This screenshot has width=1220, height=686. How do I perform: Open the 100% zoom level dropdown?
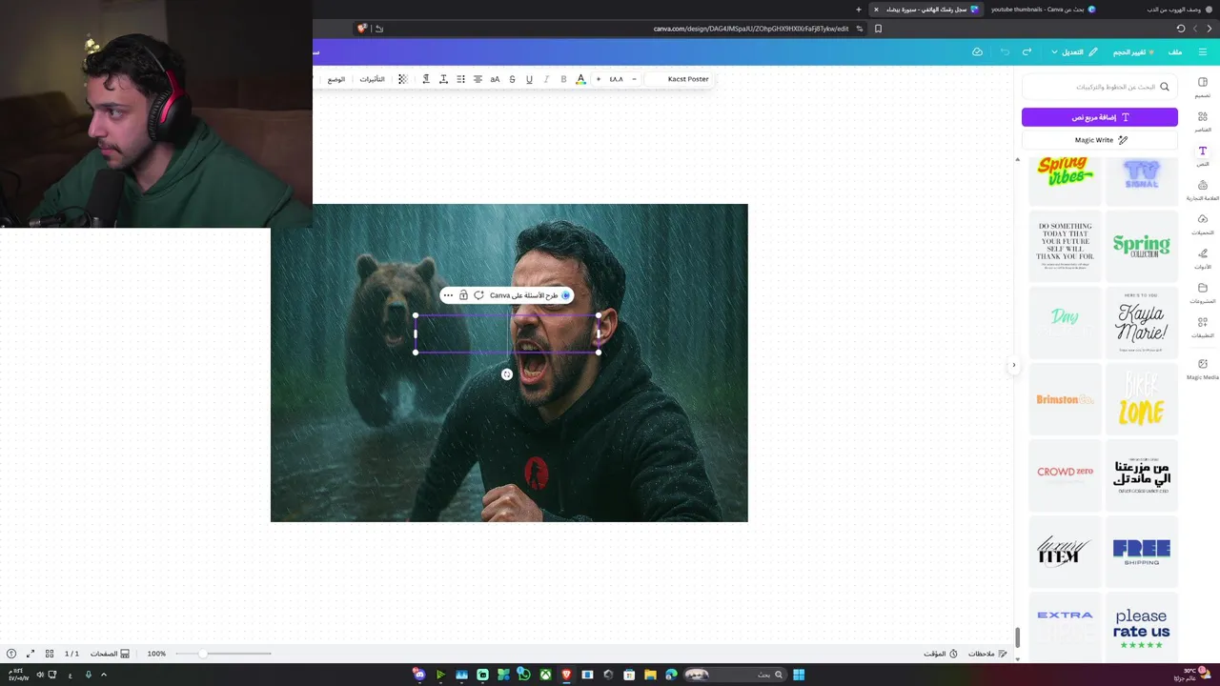[x=156, y=654]
